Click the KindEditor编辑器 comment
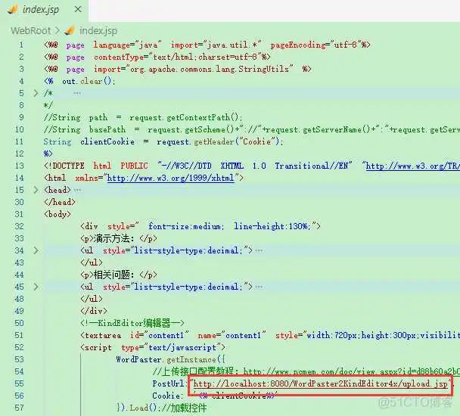Image resolution: width=460 pixels, height=416 pixels. coord(132,323)
